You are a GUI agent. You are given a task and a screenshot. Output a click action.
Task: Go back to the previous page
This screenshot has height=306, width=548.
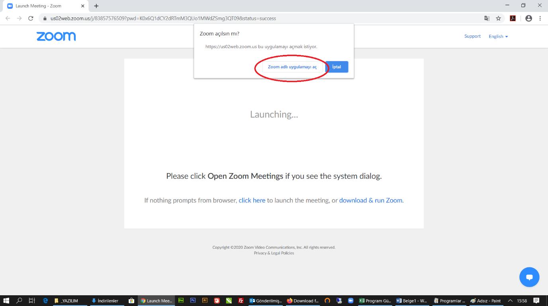tap(8, 18)
